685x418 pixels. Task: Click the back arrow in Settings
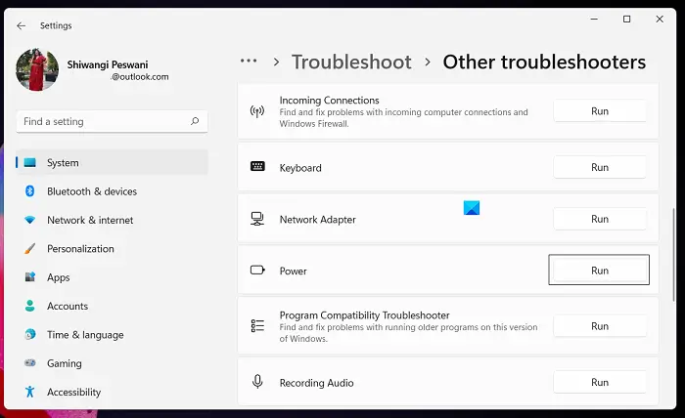pos(21,25)
